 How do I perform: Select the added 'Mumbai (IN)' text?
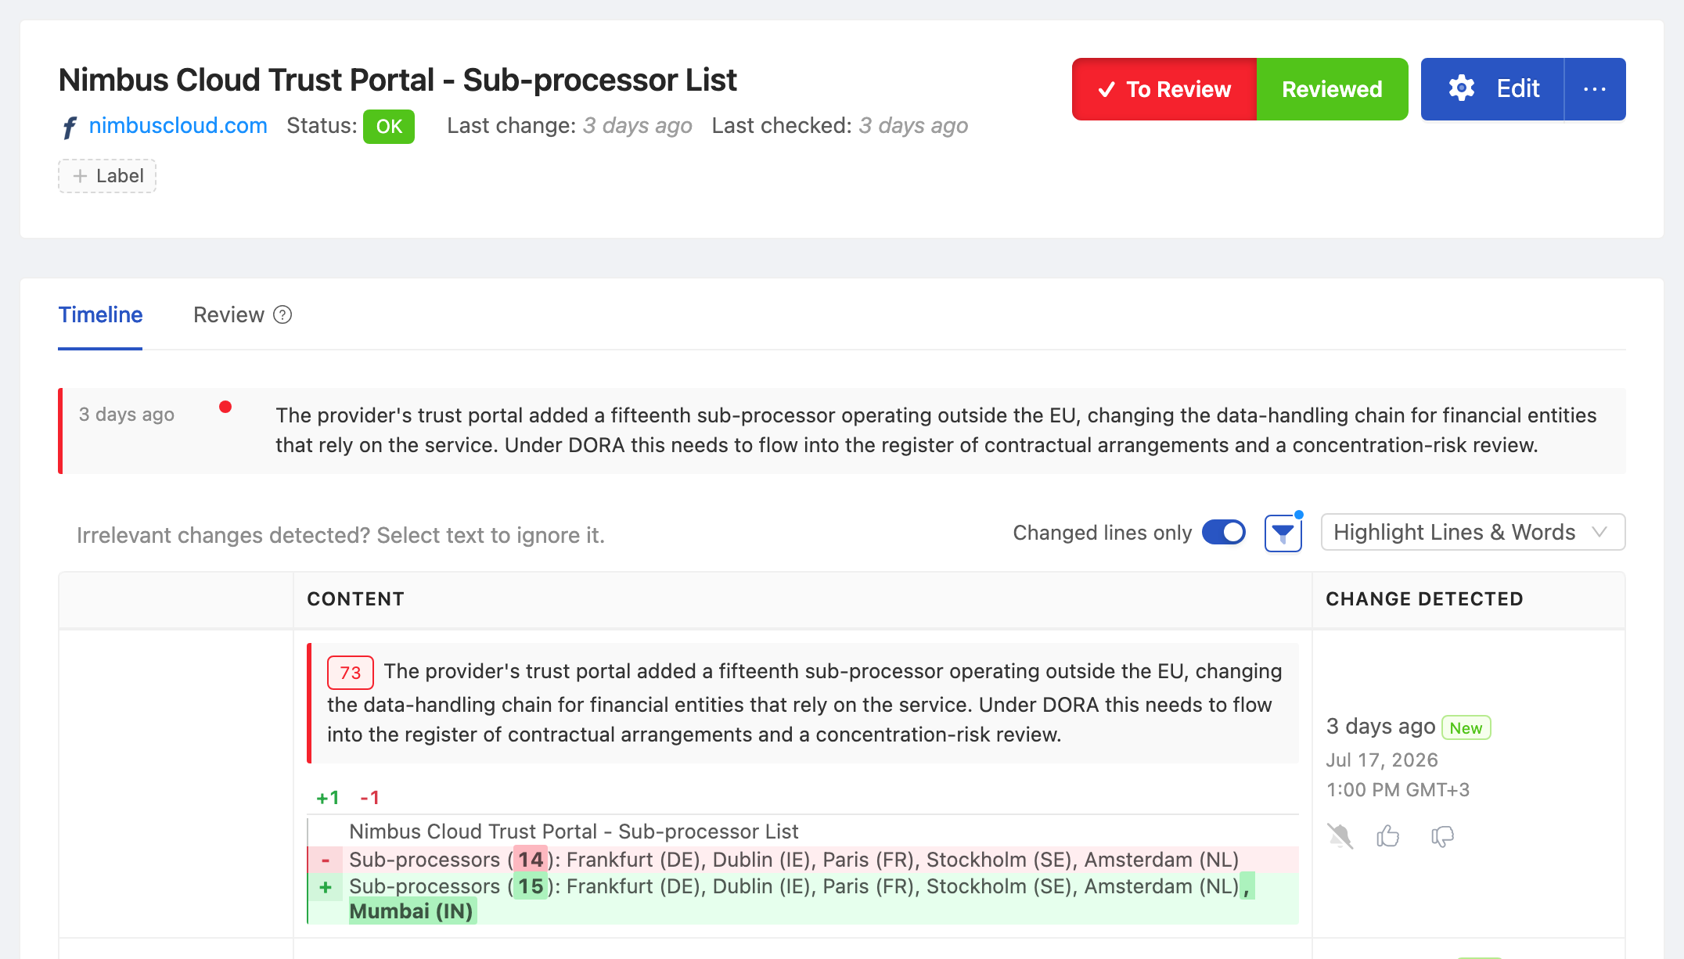pos(411,911)
